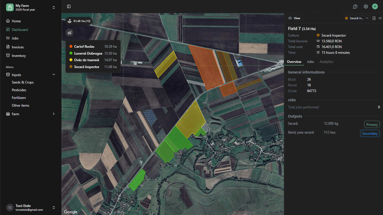Open the Toró Etele account switcher

point(31,208)
